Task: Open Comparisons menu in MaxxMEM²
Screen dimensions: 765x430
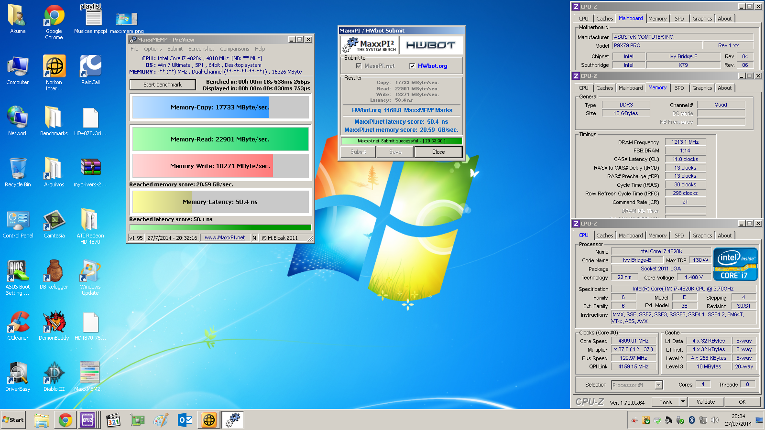Action: (x=234, y=49)
